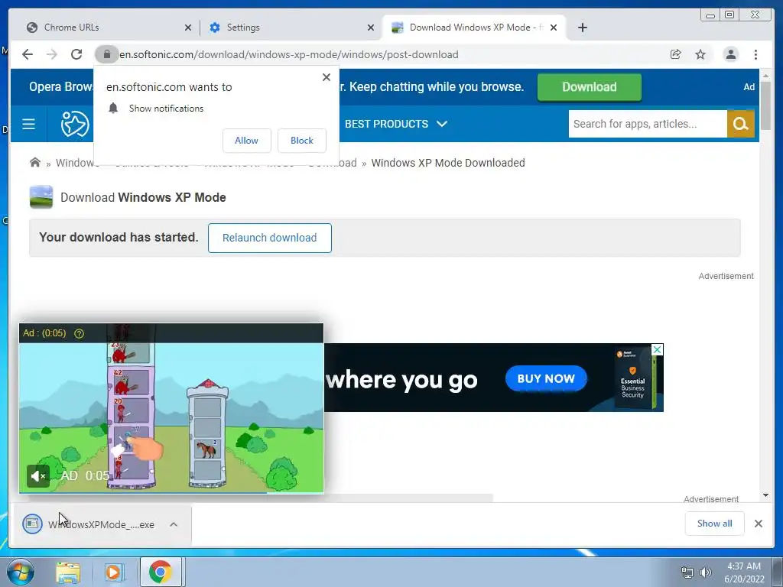This screenshot has width=783, height=587.
Task: Focus the Search for apps input field
Action: [x=648, y=124]
